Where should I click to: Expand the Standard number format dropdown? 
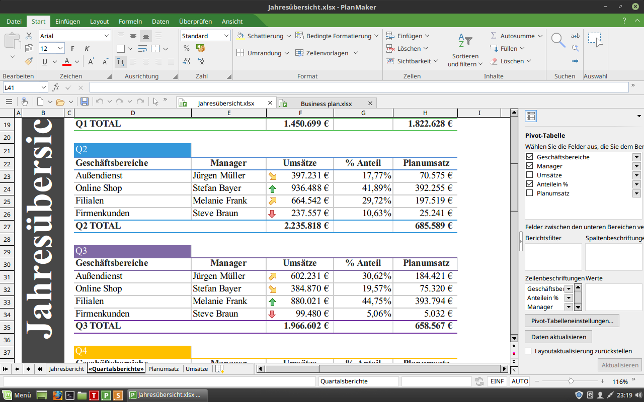[x=226, y=36]
